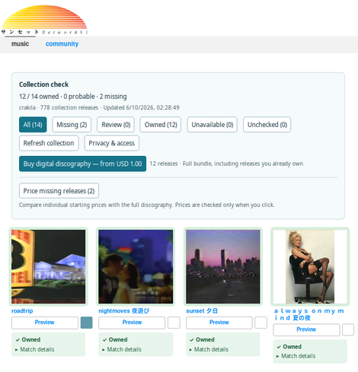Select the All (14) filter
The image size is (358, 372).
point(33,125)
